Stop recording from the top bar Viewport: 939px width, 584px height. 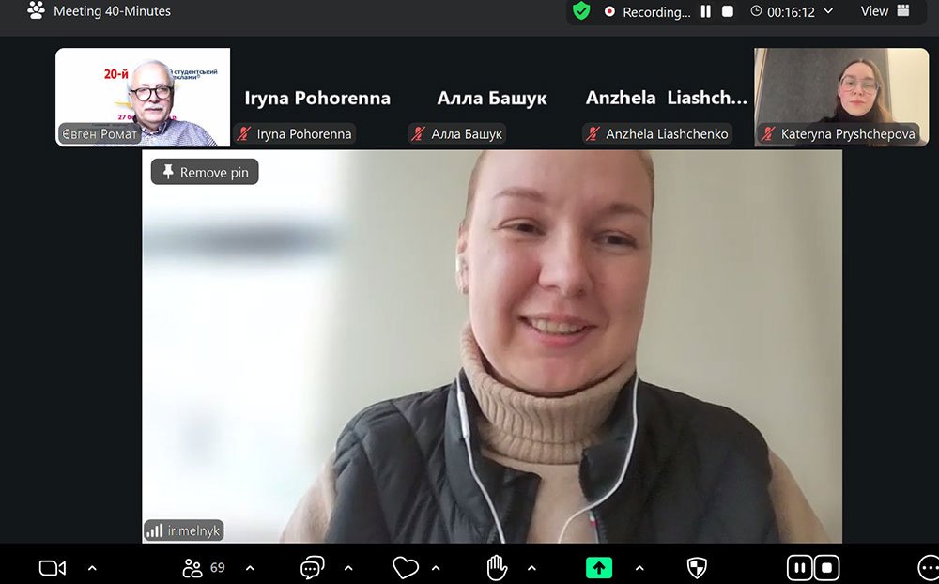point(728,11)
